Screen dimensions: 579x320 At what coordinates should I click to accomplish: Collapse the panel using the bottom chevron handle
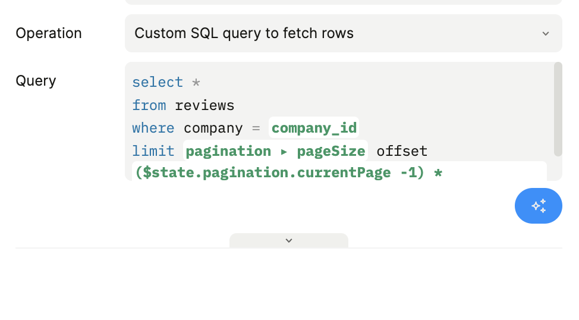288,240
